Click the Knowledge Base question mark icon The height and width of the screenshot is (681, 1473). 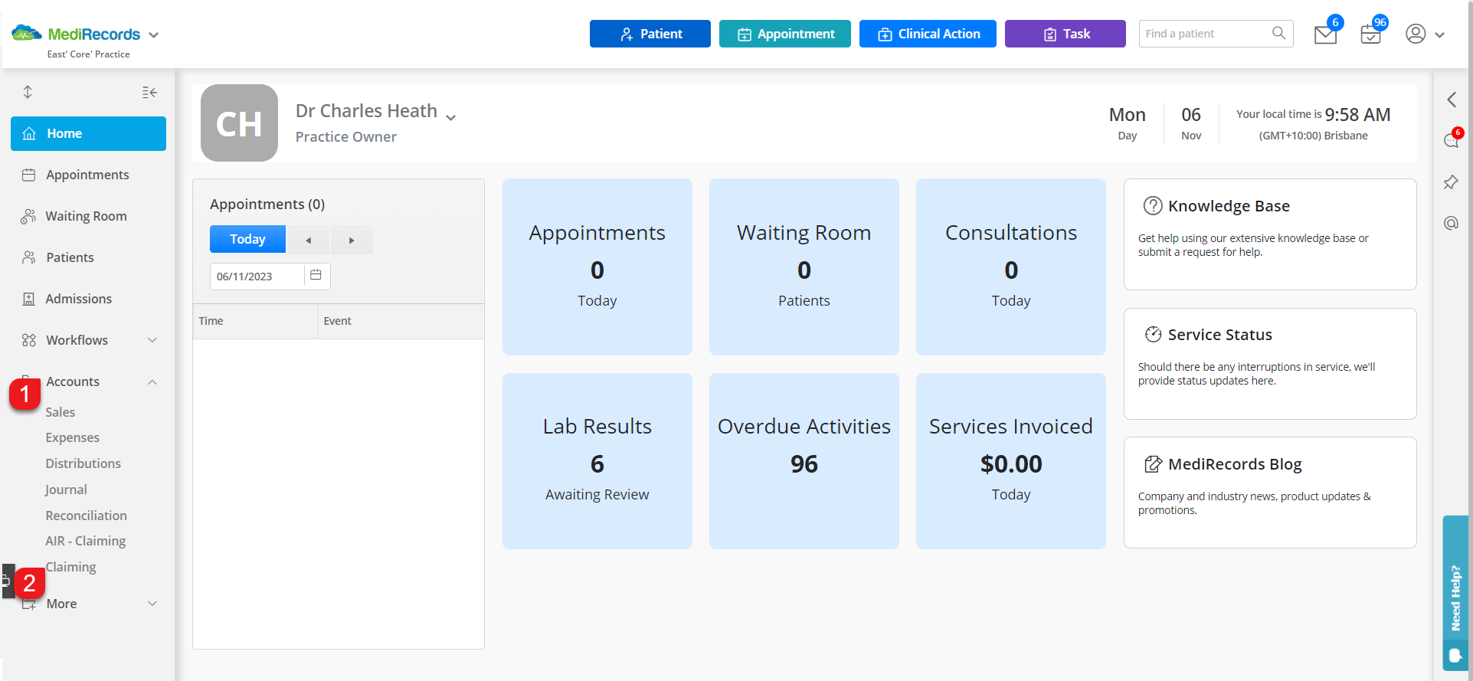click(1152, 205)
